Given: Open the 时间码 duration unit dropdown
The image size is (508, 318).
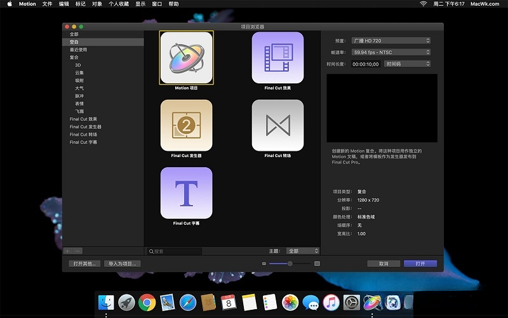Looking at the screenshot, I should [x=408, y=64].
